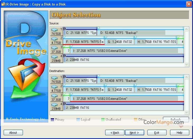
Task: Refresh the disk list
Action: pyautogui.click(x=176, y=119)
